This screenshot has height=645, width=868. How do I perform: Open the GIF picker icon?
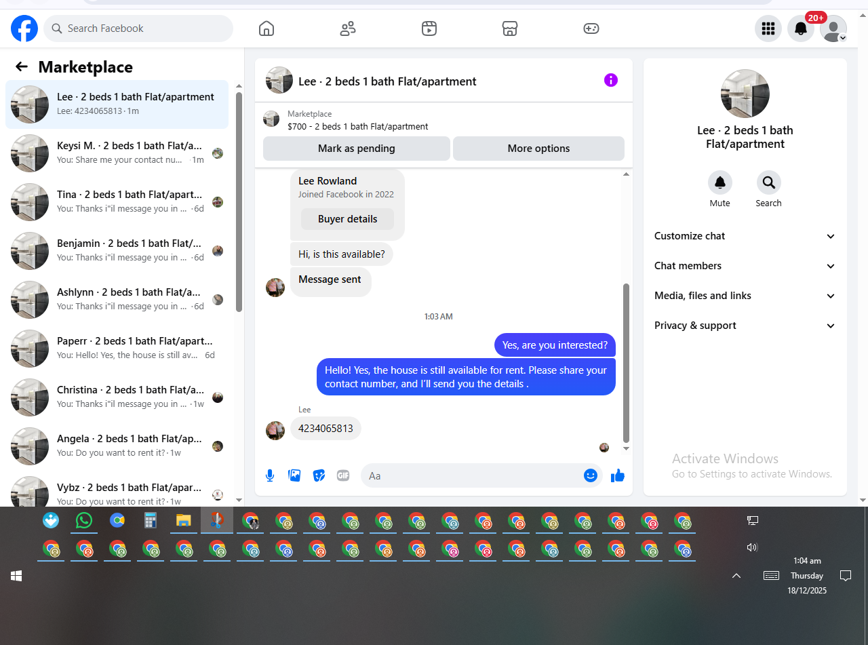[343, 475]
